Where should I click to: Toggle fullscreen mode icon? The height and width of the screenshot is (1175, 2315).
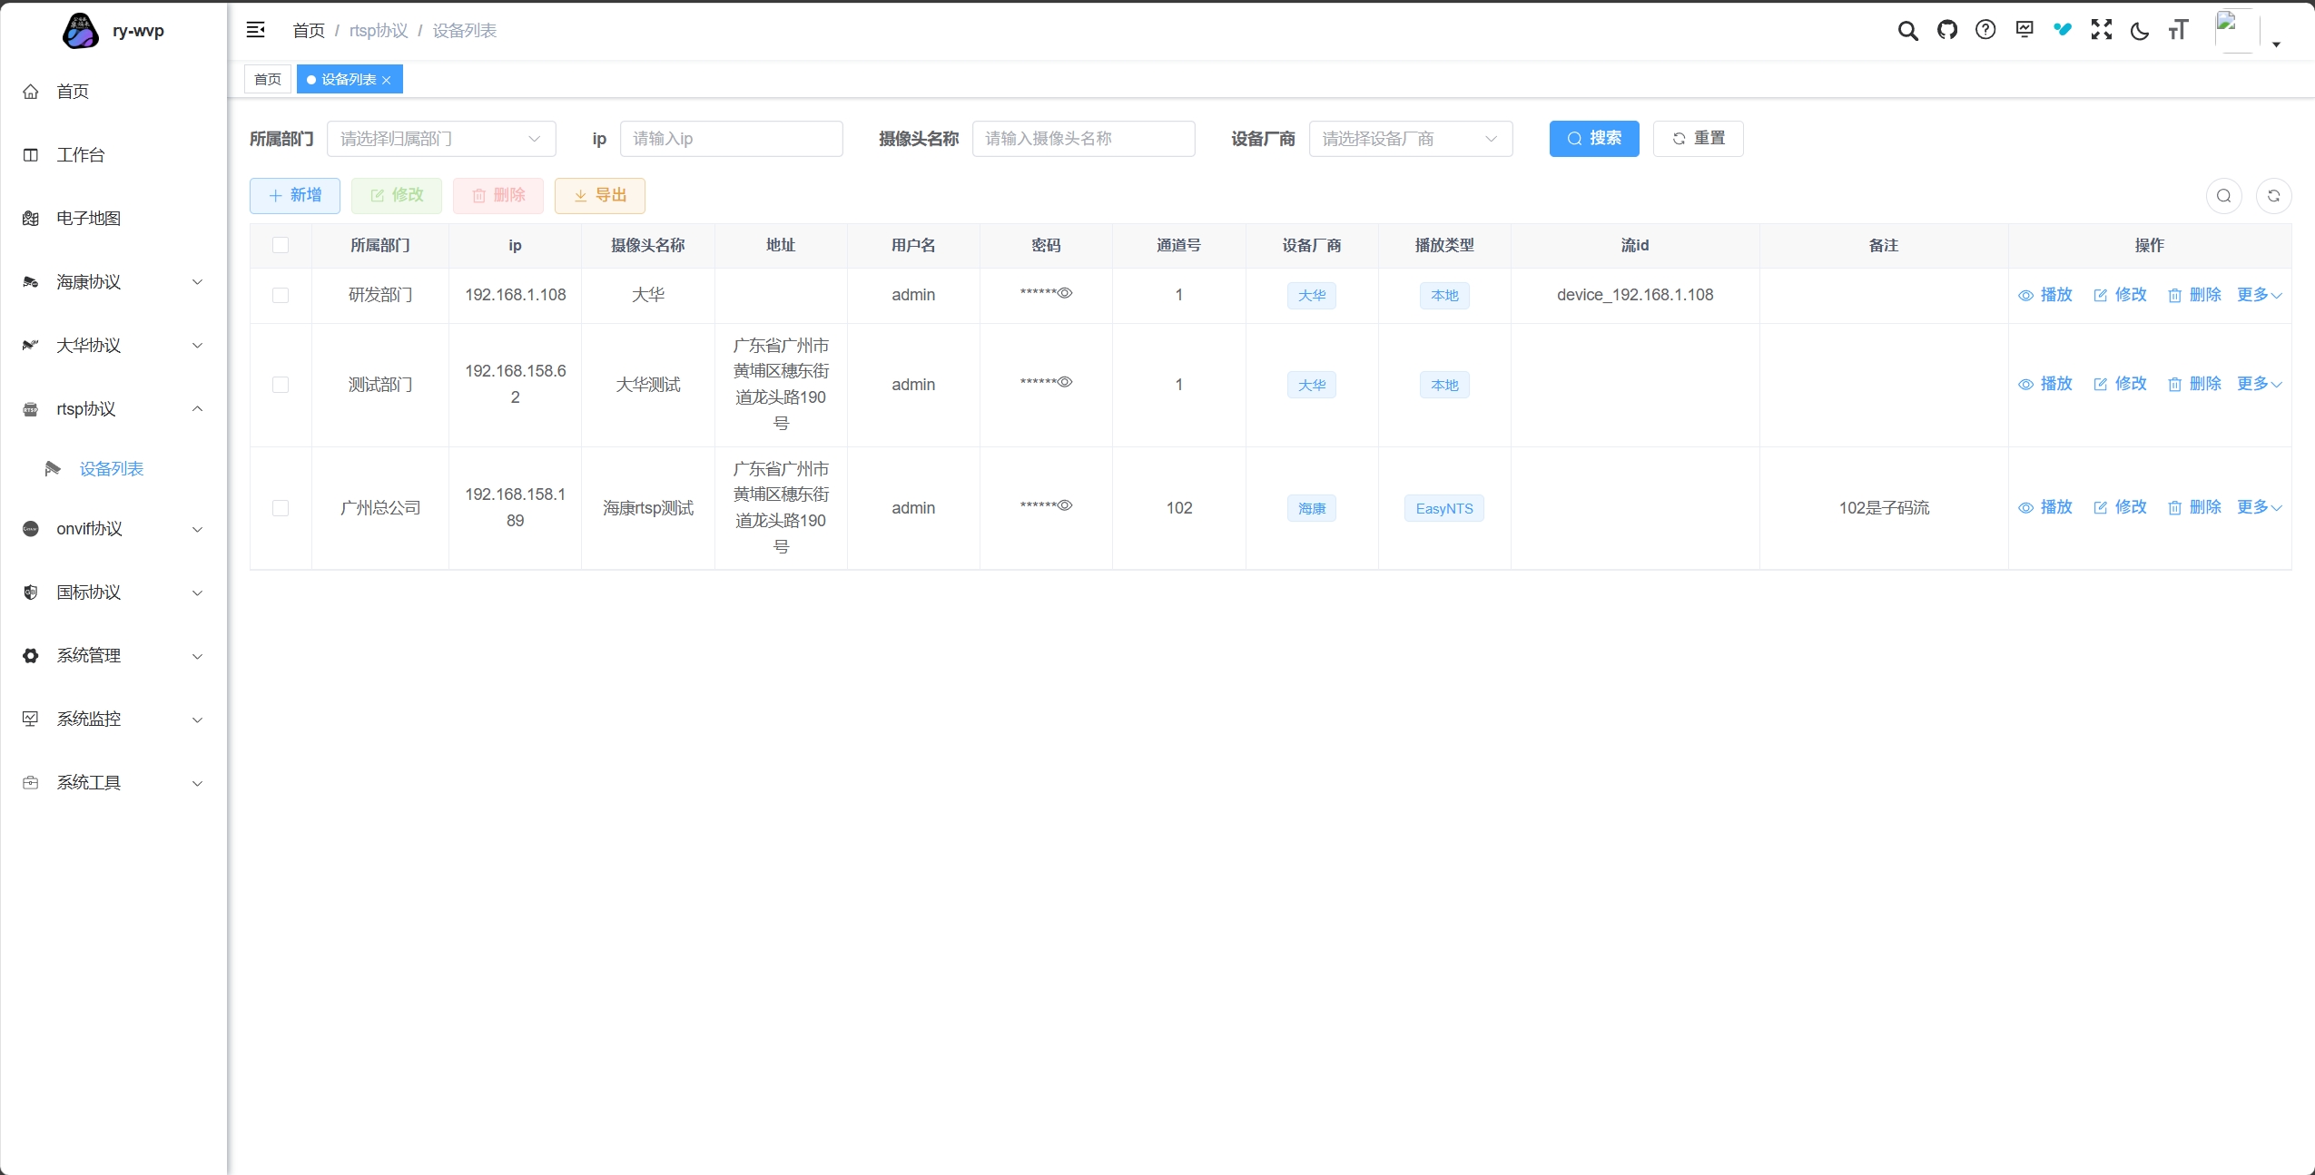point(2101,30)
